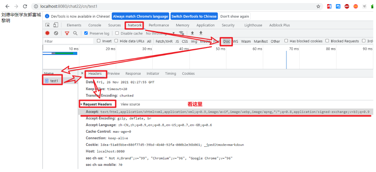Image resolution: width=376 pixels, height=172 pixels.
Task: Open the Response tab for test1
Action: click(133, 73)
